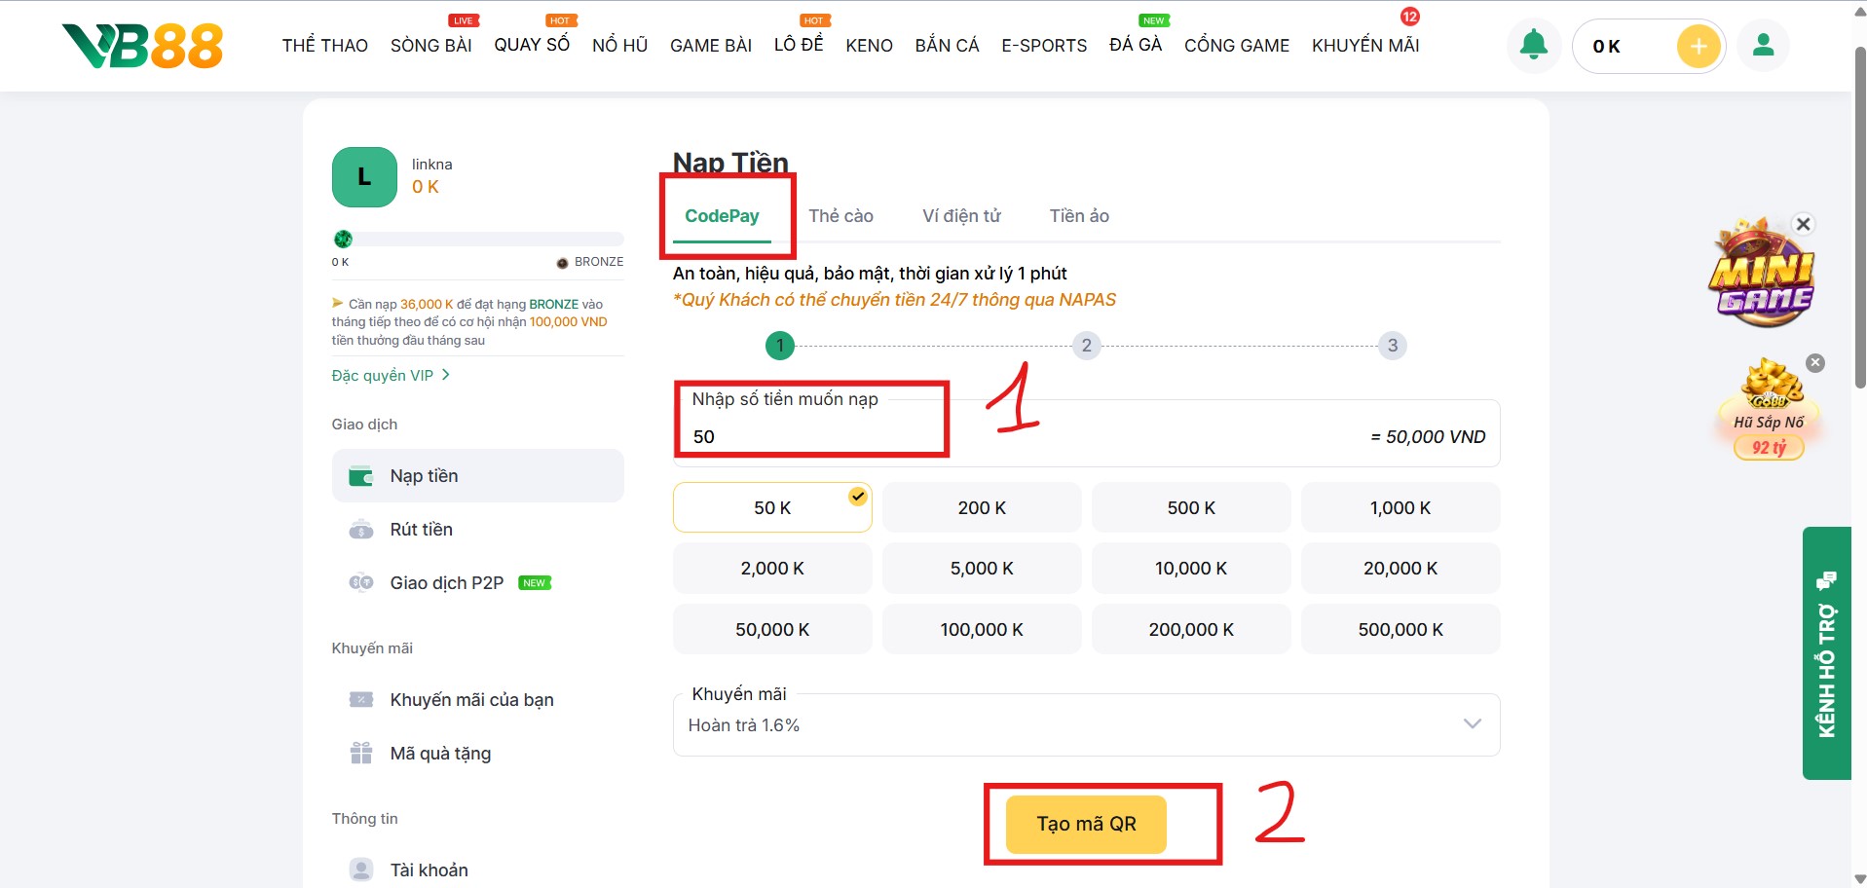The width and height of the screenshot is (1867, 888).
Task: Select the 50 K amount option
Action: (x=771, y=508)
